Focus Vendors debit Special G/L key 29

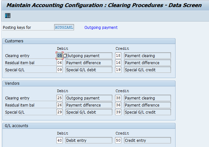[x=59, y=112]
